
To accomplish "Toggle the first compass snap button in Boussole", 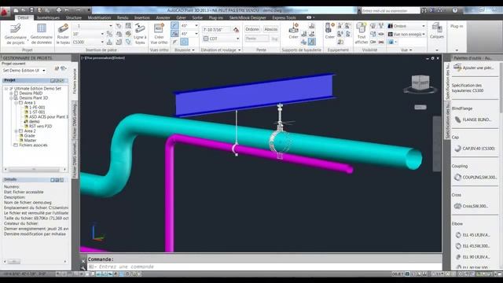I will (x=174, y=25).
